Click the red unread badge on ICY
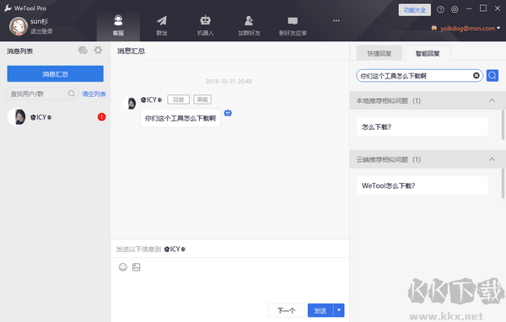Image resolution: width=506 pixels, height=322 pixels. (102, 117)
